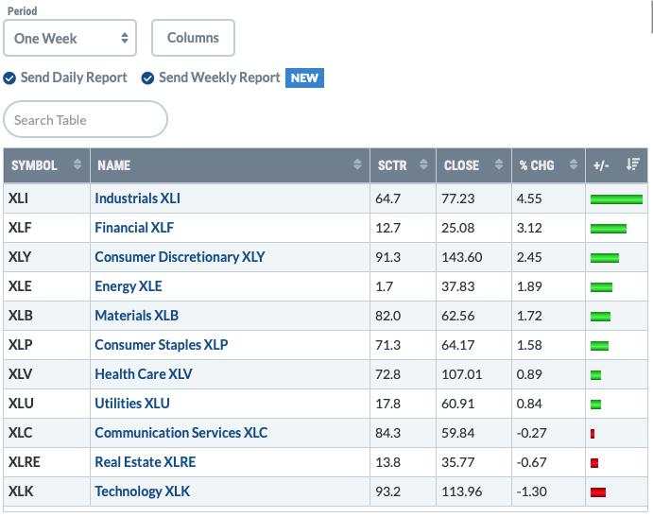This screenshot has width=653, height=517.
Task: Click close price 60.91 for XLU
Action: click(457, 404)
